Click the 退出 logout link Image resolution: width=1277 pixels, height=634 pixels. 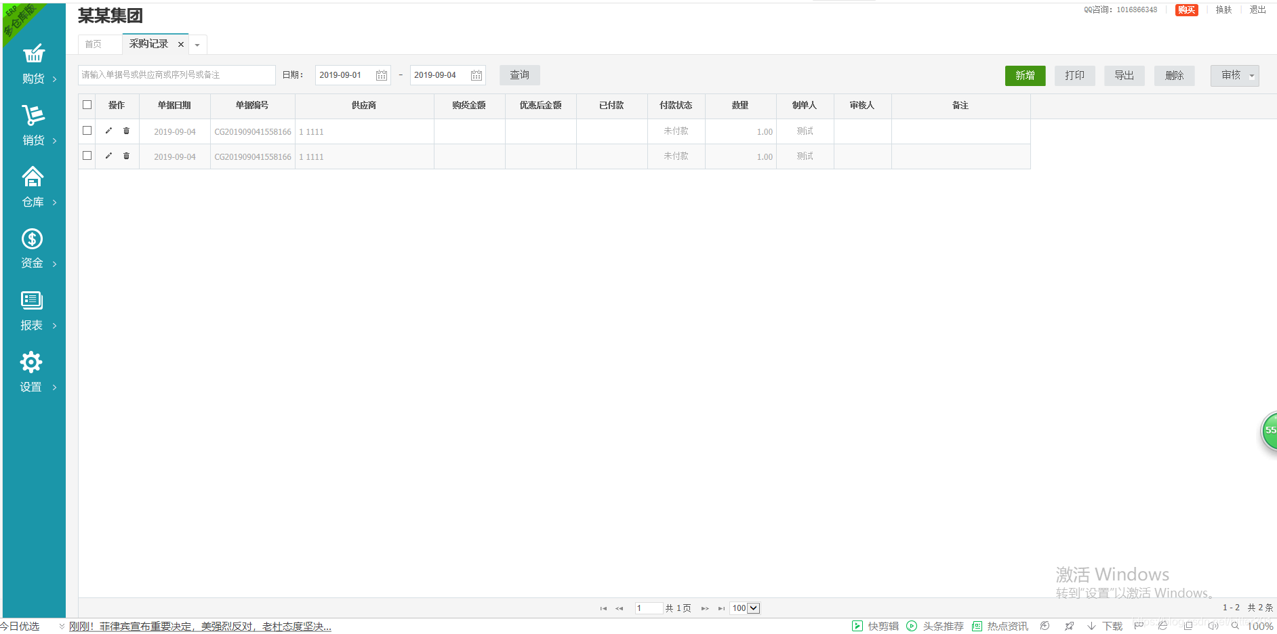coord(1258,10)
